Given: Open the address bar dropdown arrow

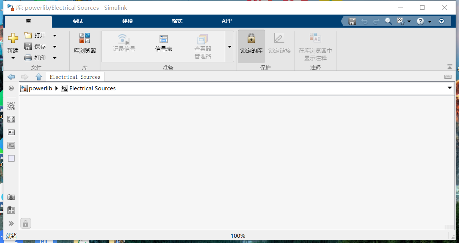Looking at the screenshot, I should 450,88.
